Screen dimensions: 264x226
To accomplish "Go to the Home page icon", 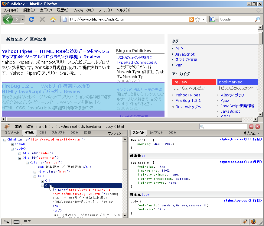I will [x=53, y=19].
